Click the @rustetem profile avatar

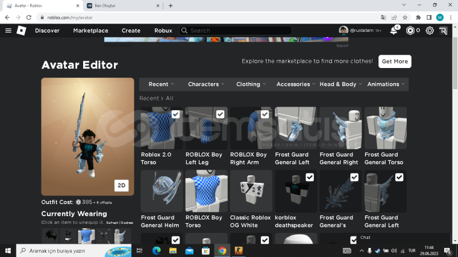coord(343,30)
